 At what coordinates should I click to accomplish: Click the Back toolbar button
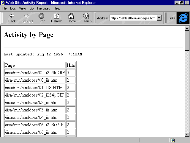(x=12, y=18)
